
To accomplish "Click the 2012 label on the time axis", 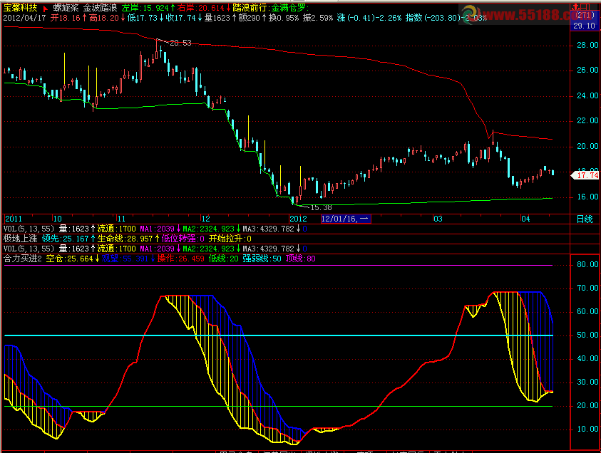I will point(298,219).
